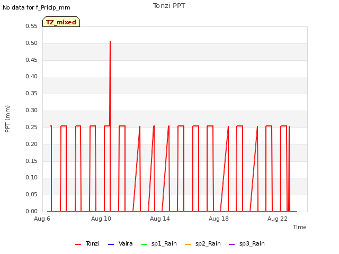Click the Vaira legend label
339x254 pixels.
[x=126, y=243]
